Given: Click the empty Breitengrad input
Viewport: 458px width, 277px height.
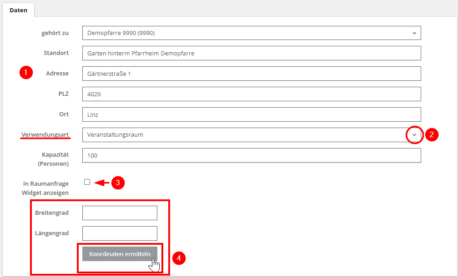Looking at the screenshot, I should click(120, 213).
